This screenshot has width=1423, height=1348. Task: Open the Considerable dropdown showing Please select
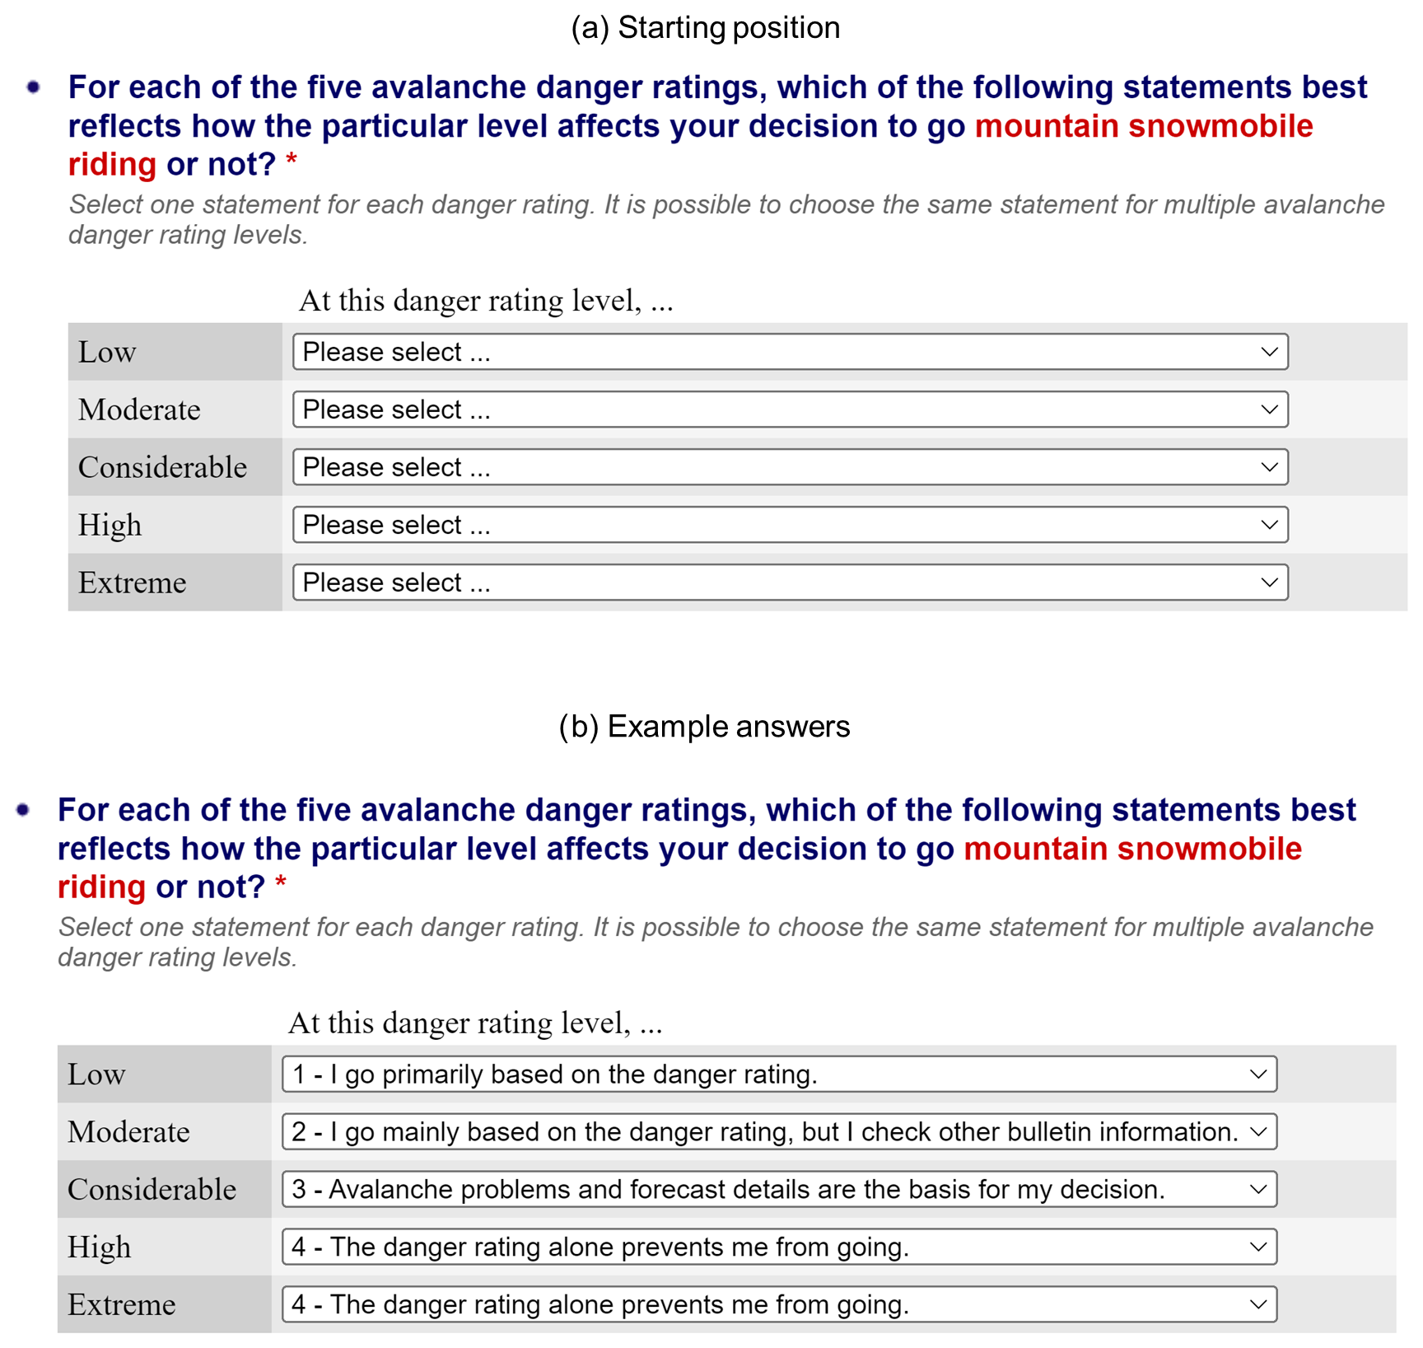[x=790, y=467]
